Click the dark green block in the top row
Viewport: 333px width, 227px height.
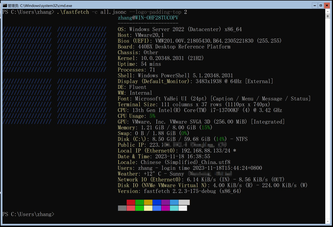[140, 202]
